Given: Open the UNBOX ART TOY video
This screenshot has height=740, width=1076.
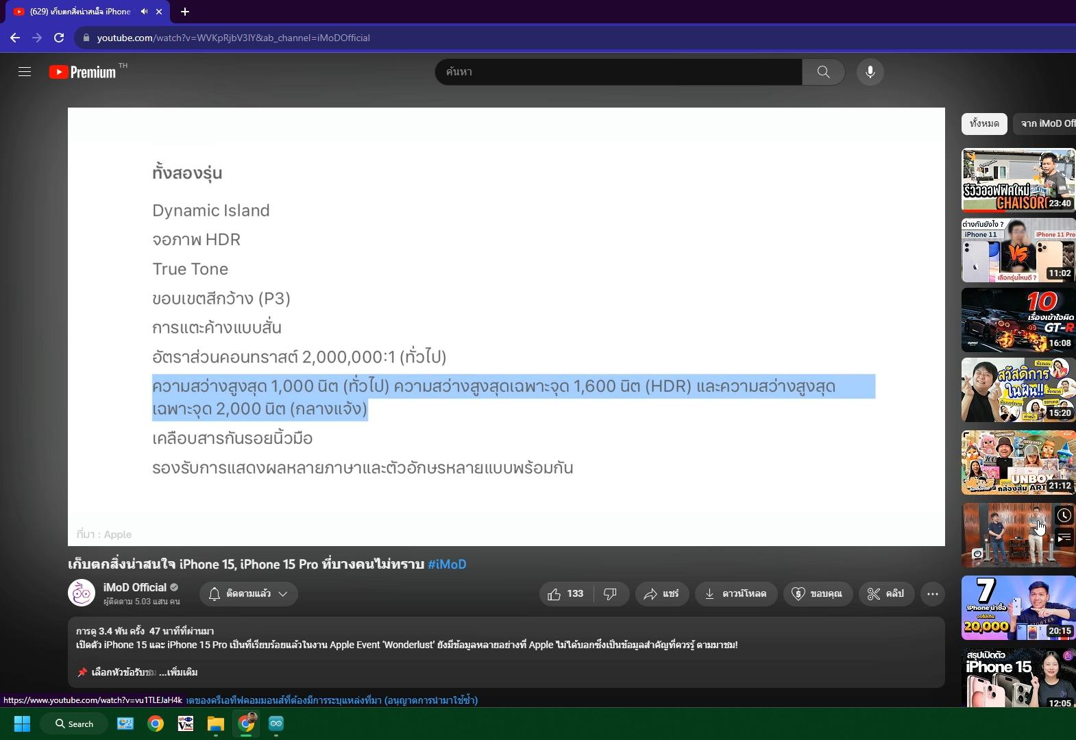Looking at the screenshot, I should pyautogui.click(x=1018, y=463).
